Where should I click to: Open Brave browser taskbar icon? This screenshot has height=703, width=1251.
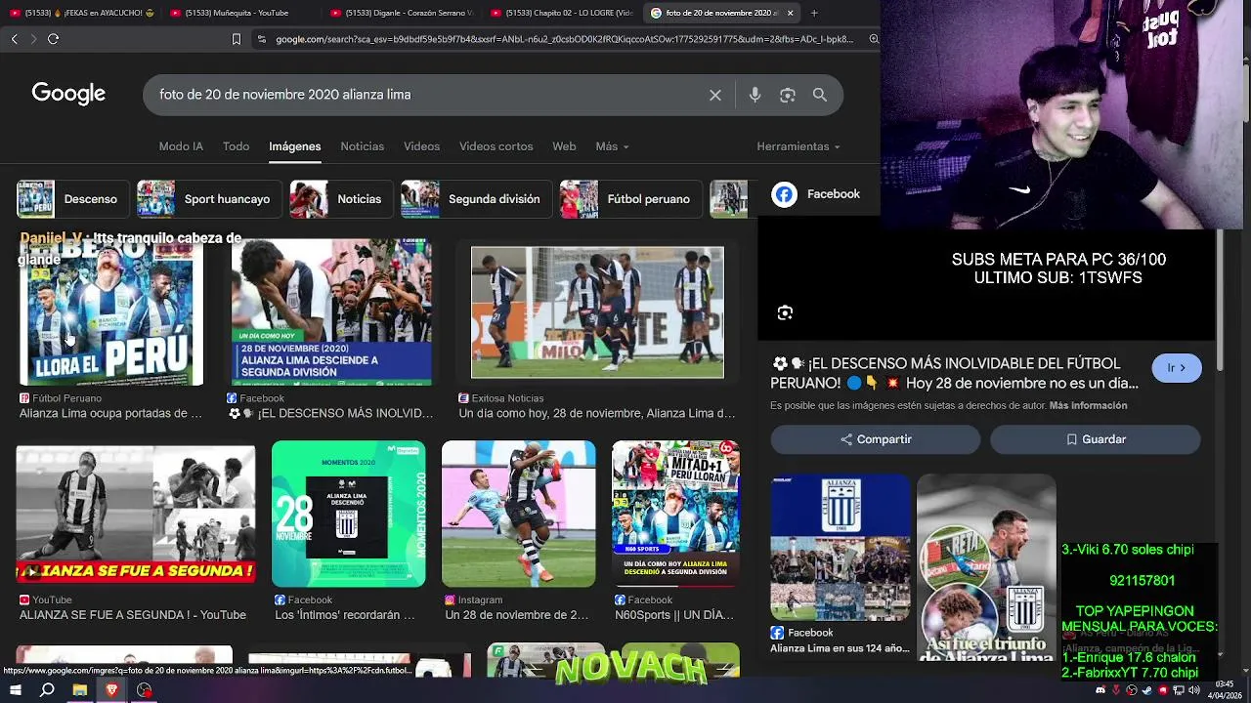[x=111, y=690]
